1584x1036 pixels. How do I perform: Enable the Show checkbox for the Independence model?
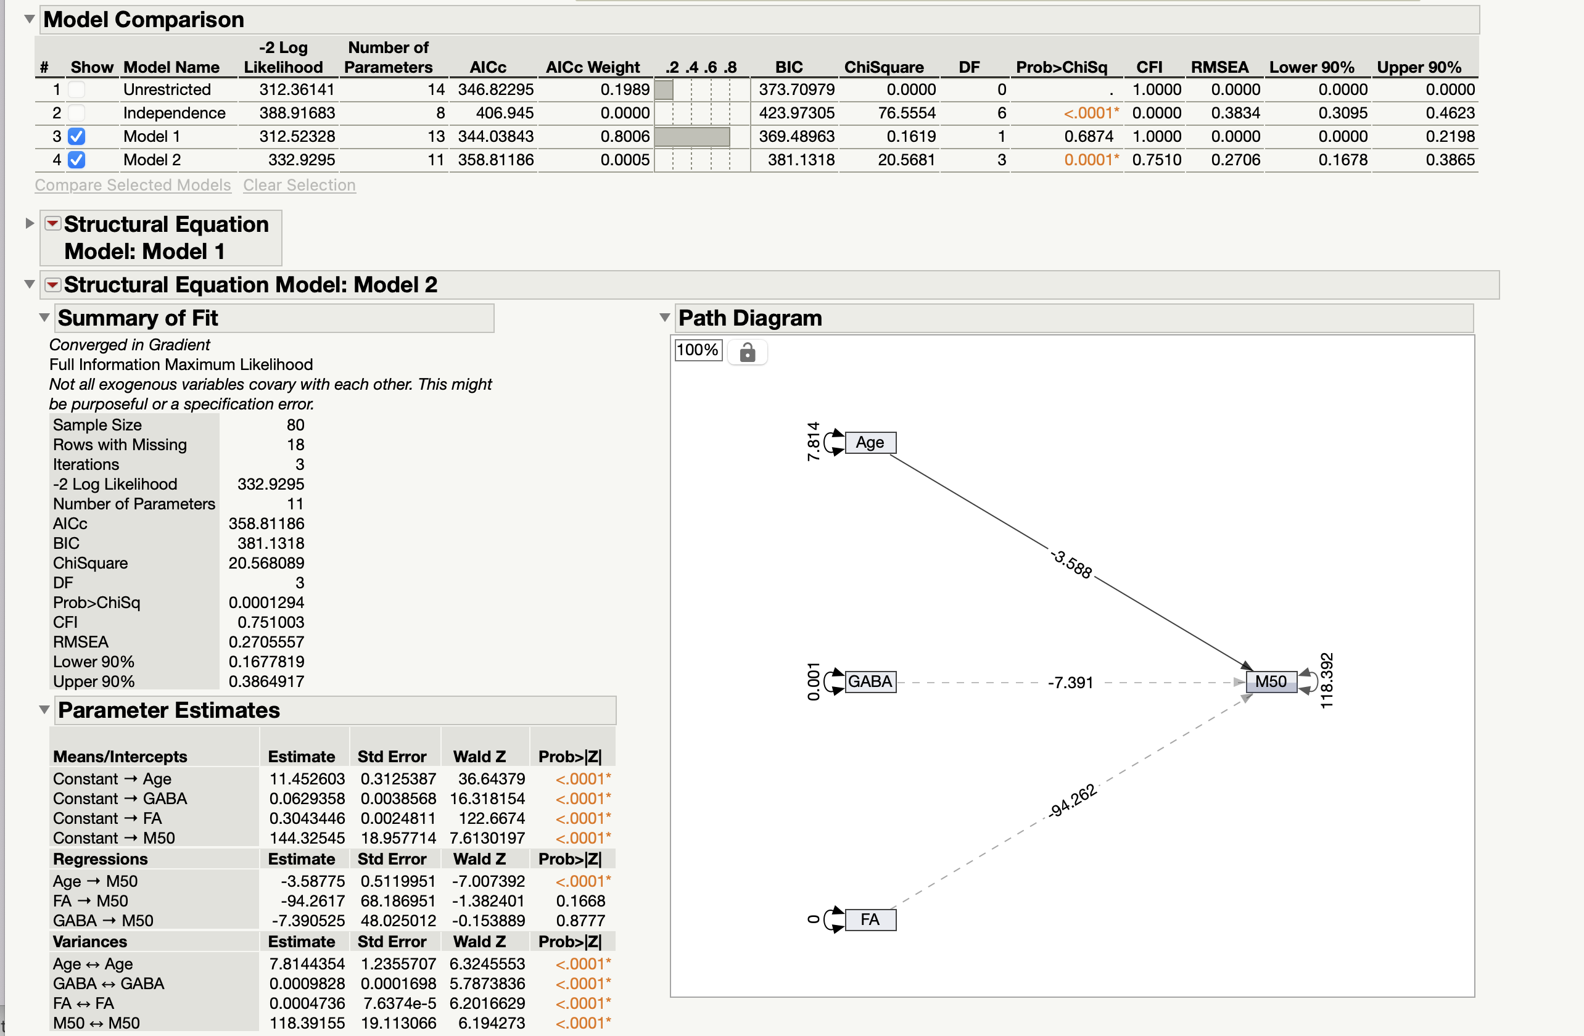77,113
